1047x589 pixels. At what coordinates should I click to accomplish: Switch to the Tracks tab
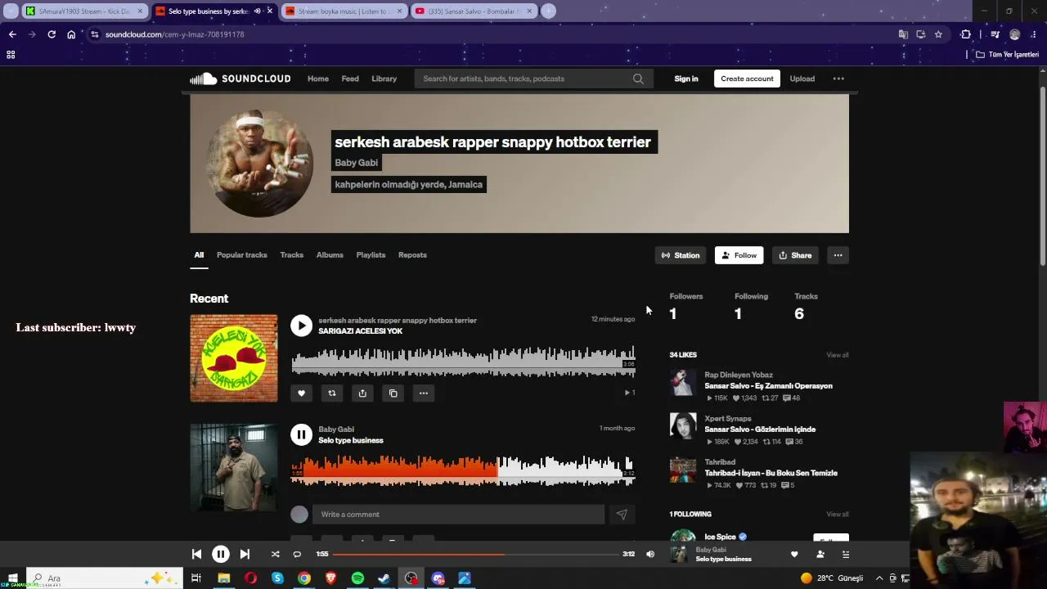[291, 255]
